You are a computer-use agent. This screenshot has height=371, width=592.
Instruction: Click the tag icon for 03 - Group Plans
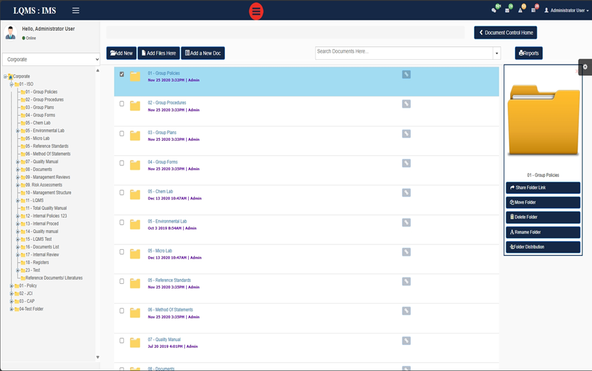(x=406, y=133)
